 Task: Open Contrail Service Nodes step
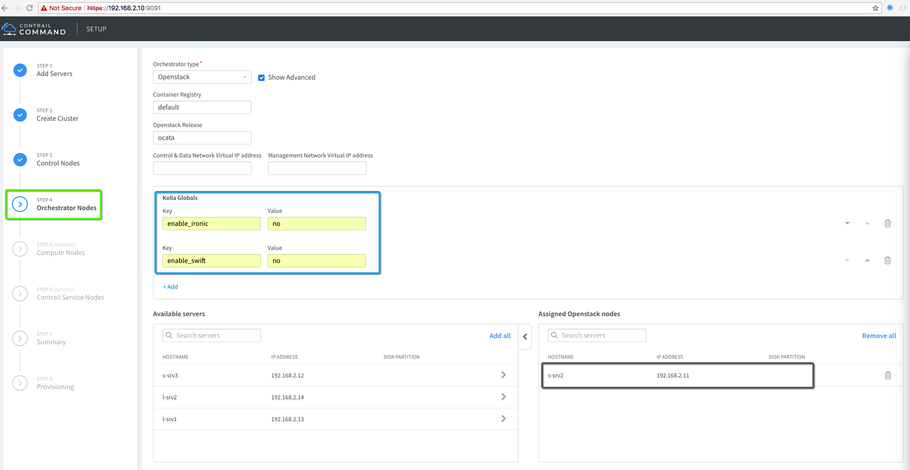[x=70, y=297]
